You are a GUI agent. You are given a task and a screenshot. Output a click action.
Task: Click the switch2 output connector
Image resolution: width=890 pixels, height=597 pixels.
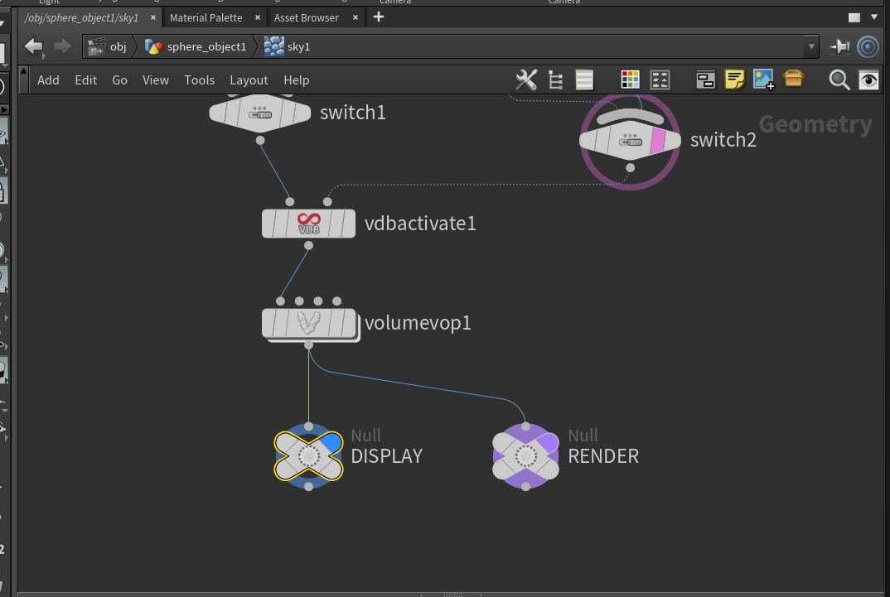click(x=630, y=168)
